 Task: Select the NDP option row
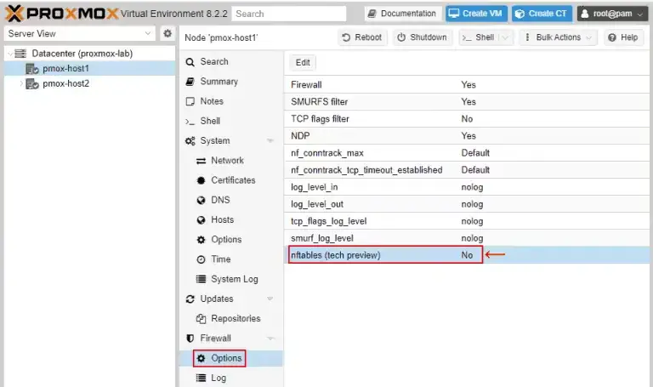pos(467,136)
